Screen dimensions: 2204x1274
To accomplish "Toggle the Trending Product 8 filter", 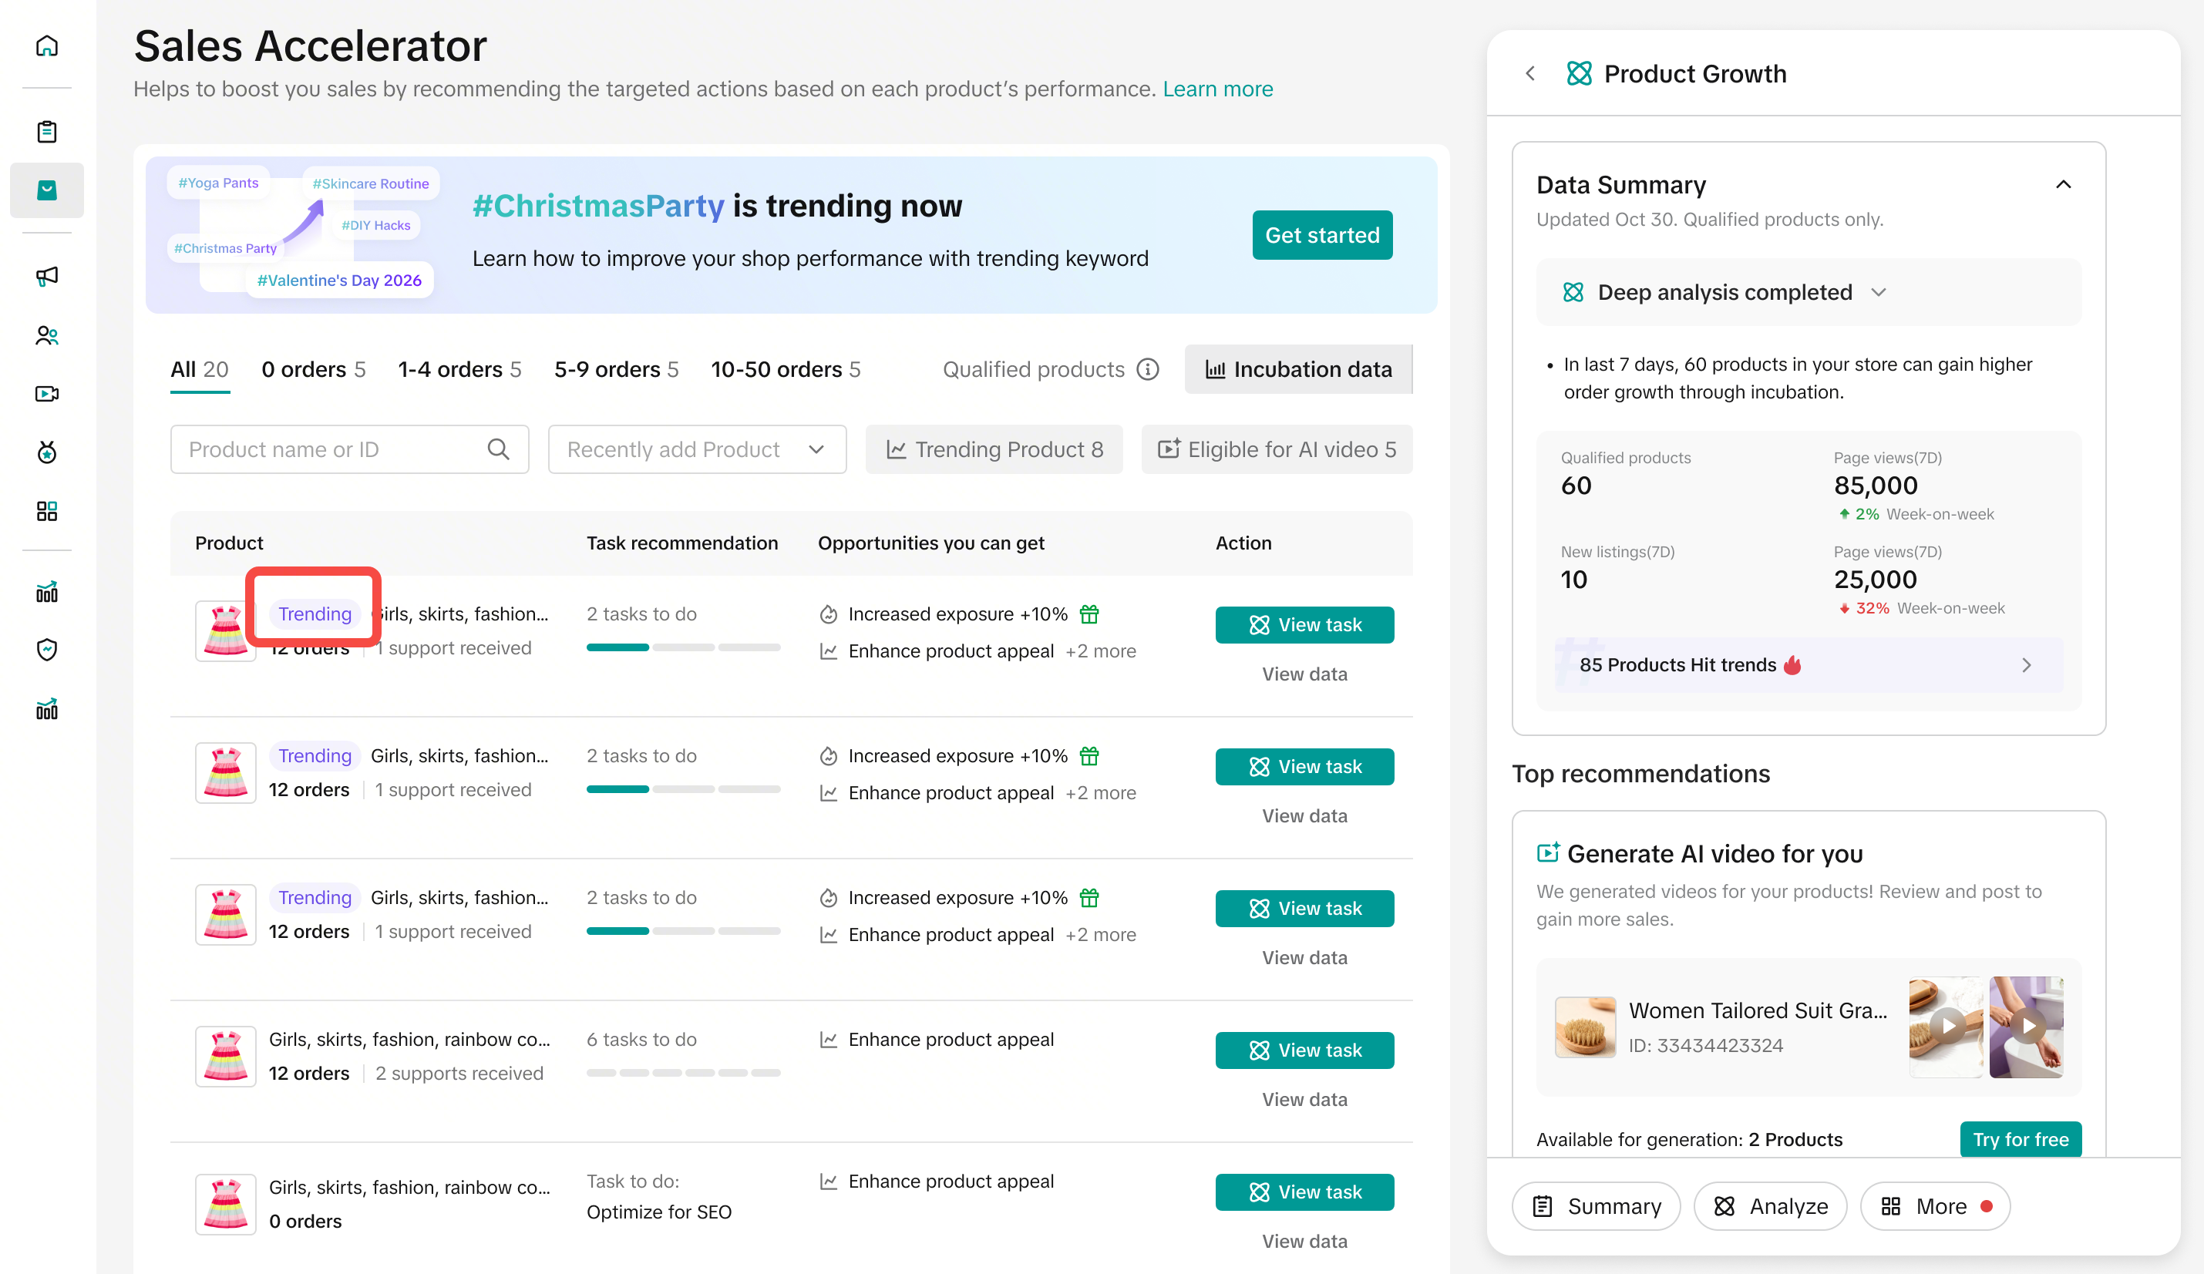I will (x=994, y=449).
